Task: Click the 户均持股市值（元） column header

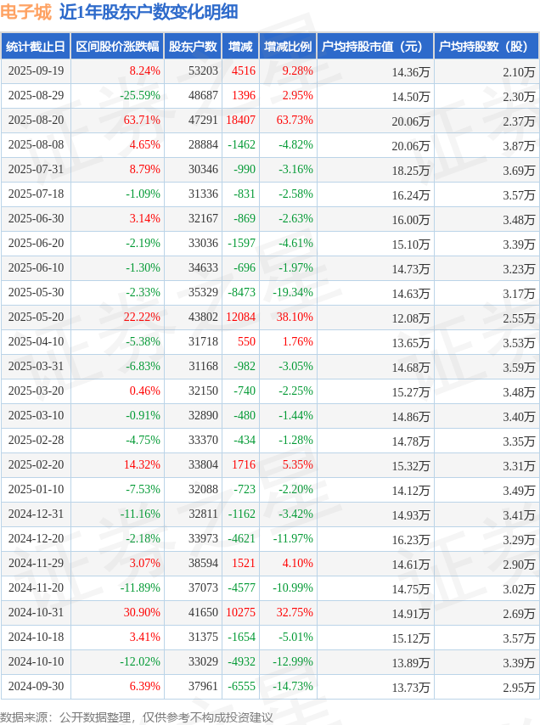Action: 374,47
